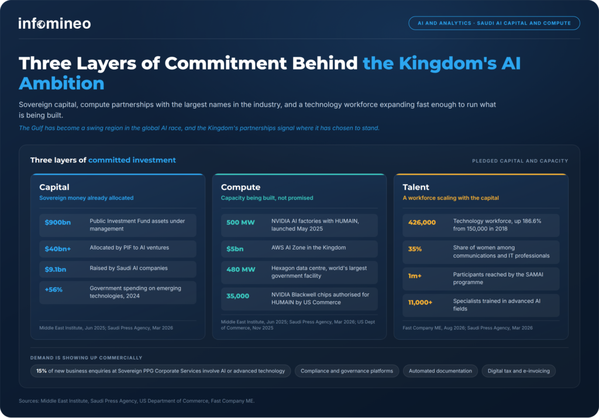
Task: Click the 500 MW figure
Action: click(240, 222)
